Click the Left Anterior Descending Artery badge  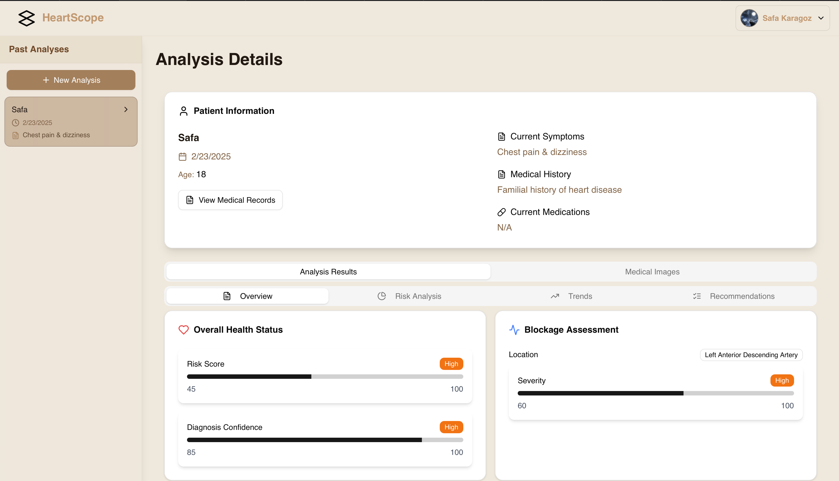[x=751, y=355]
